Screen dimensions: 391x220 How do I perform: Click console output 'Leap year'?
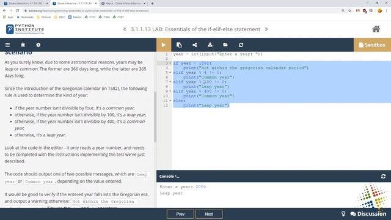[171, 193]
